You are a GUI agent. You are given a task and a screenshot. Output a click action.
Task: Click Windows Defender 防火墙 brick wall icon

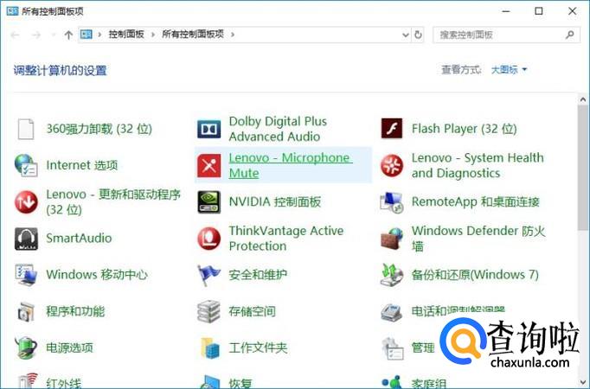pyautogui.click(x=391, y=239)
